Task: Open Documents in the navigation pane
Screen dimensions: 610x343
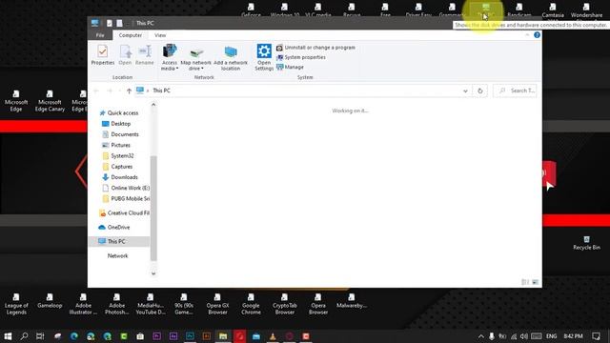Action: [120, 134]
